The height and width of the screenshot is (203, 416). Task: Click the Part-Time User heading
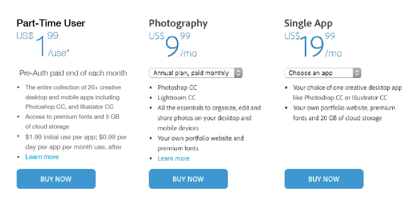click(x=51, y=23)
